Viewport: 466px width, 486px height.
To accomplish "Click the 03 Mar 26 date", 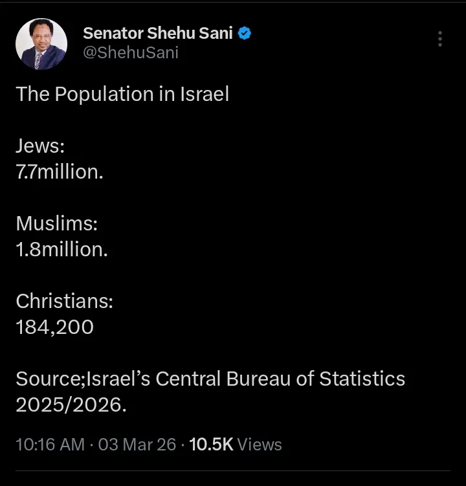I will (137, 445).
